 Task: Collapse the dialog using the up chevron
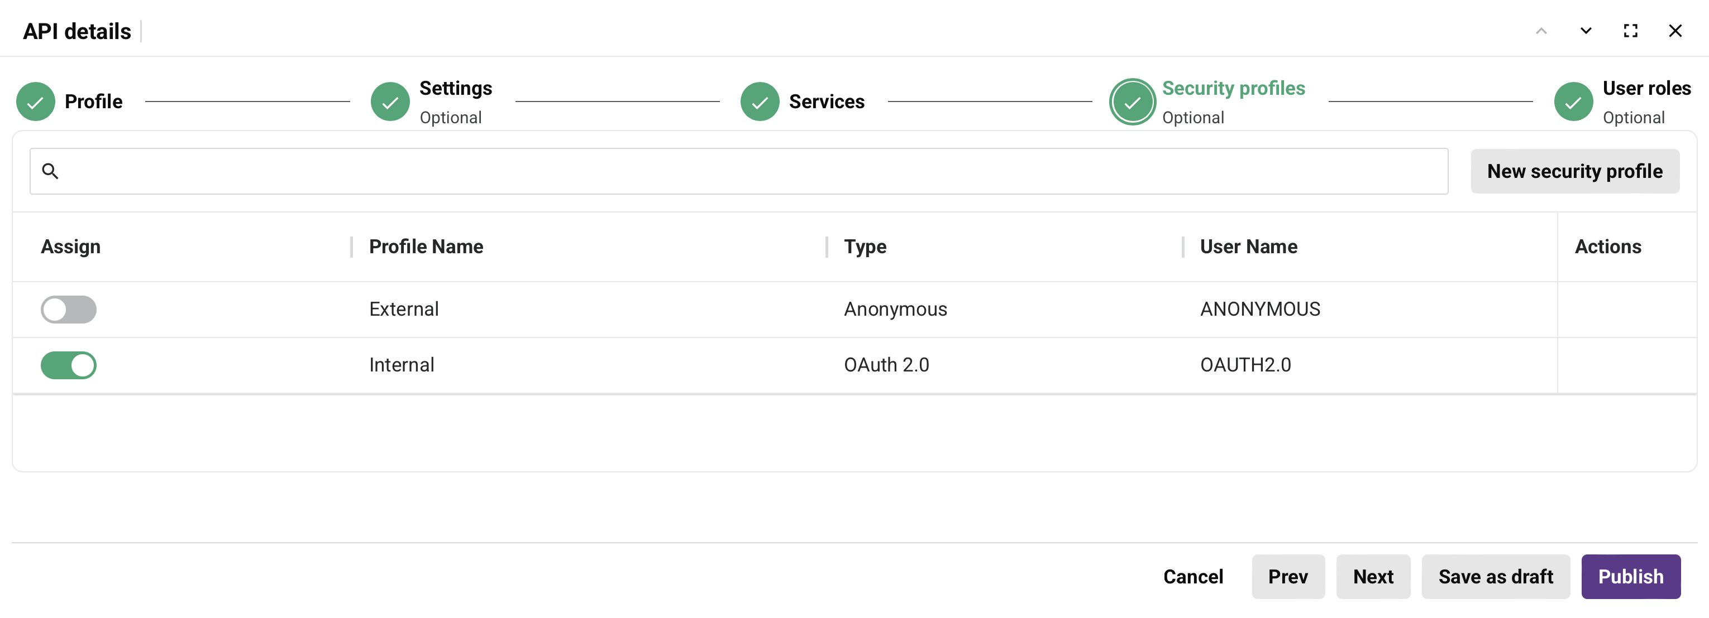1541,31
